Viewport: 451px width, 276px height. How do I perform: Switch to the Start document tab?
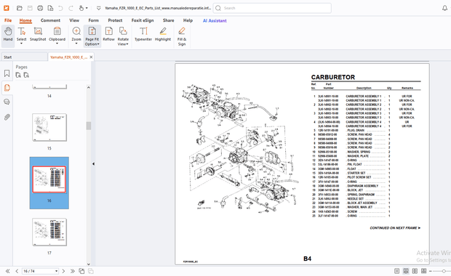click(24, 57)
